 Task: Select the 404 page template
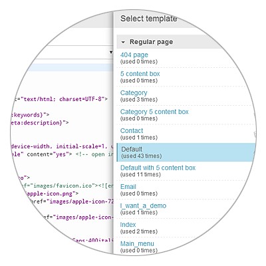(134, 55)
